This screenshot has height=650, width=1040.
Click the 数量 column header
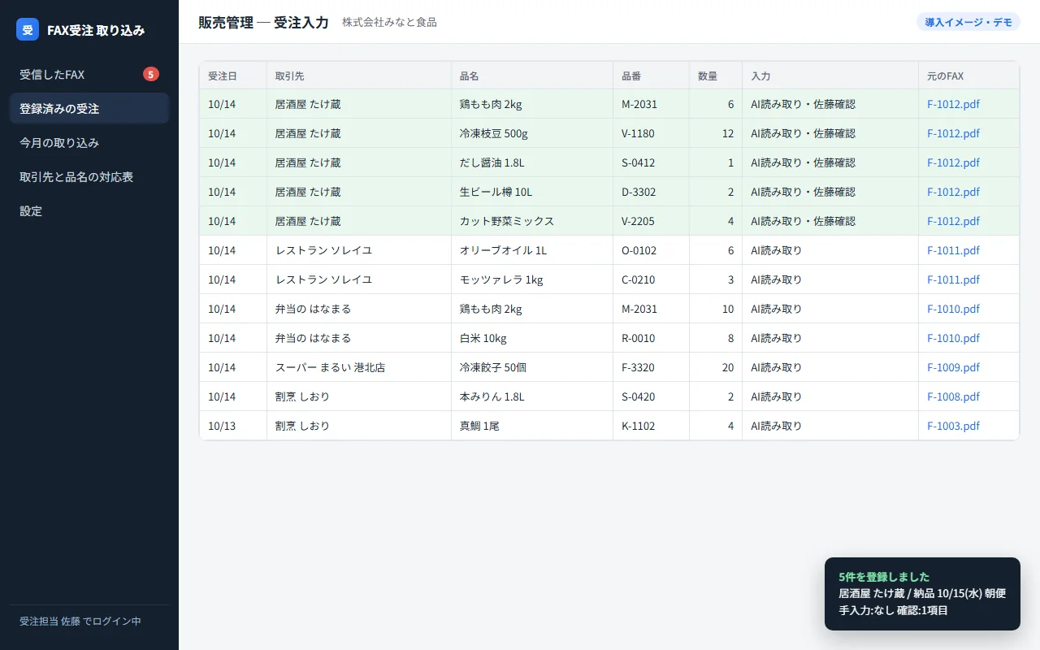tap(716, 76)
